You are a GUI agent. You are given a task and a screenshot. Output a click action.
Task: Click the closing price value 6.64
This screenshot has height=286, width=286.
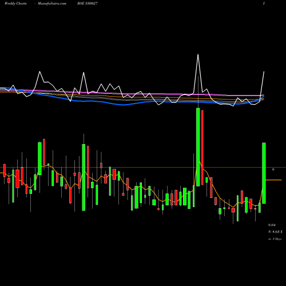(272, 225)
